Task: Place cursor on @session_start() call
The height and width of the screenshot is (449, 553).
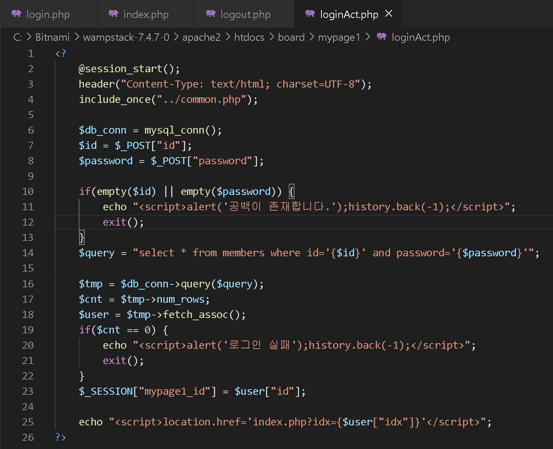Action: pyautogui.click(x=129, y=69)
